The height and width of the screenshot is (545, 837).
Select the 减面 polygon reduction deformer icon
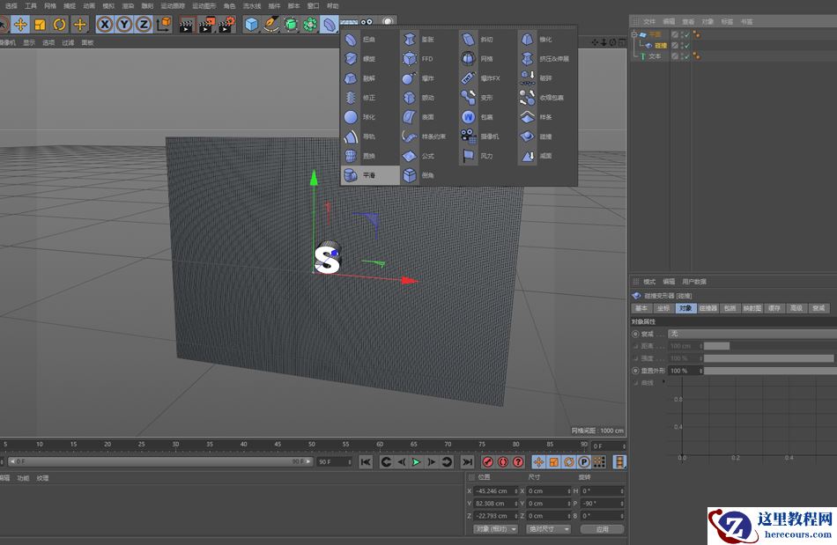click(528, 155)
